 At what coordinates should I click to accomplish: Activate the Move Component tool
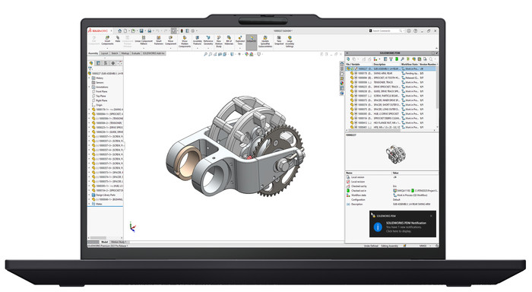[170, 40]
